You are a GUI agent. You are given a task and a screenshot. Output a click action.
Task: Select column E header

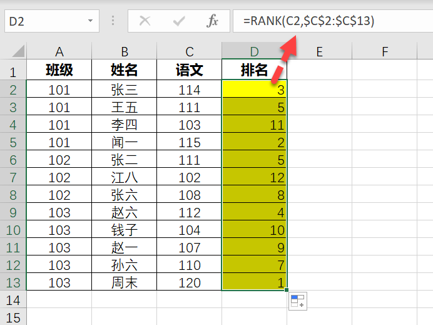click(x=320, y=51)
